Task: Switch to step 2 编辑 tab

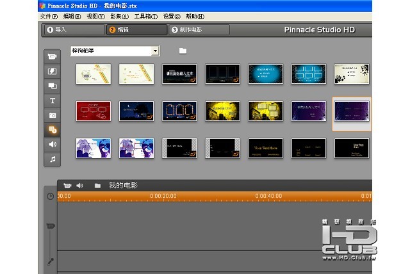Action: pos(136,30)
